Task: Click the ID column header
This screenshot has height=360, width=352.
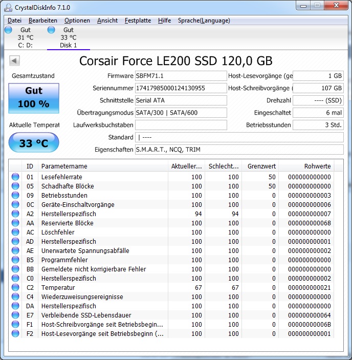Action: click(30, 166)
